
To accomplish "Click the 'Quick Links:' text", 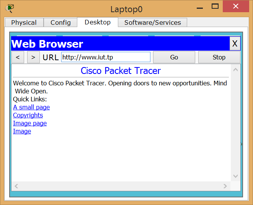I will coord(30,99).
